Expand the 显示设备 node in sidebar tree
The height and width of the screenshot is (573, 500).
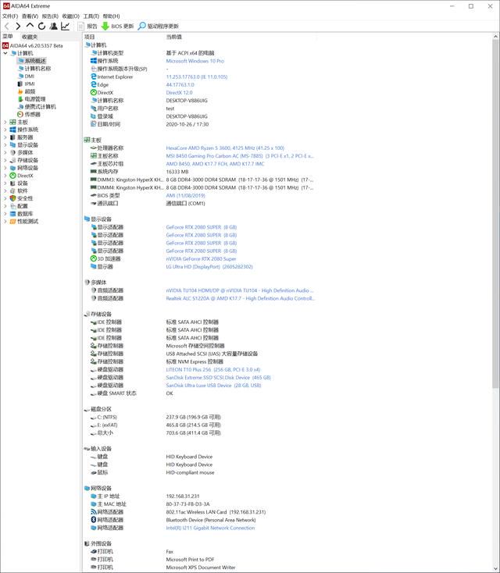pos(5,145)
